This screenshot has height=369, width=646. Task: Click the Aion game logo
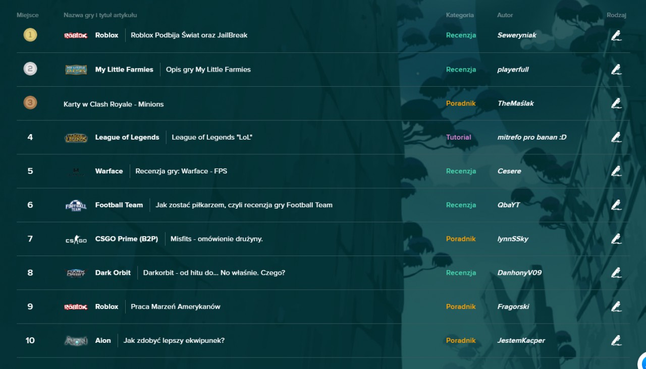(76, 341)
